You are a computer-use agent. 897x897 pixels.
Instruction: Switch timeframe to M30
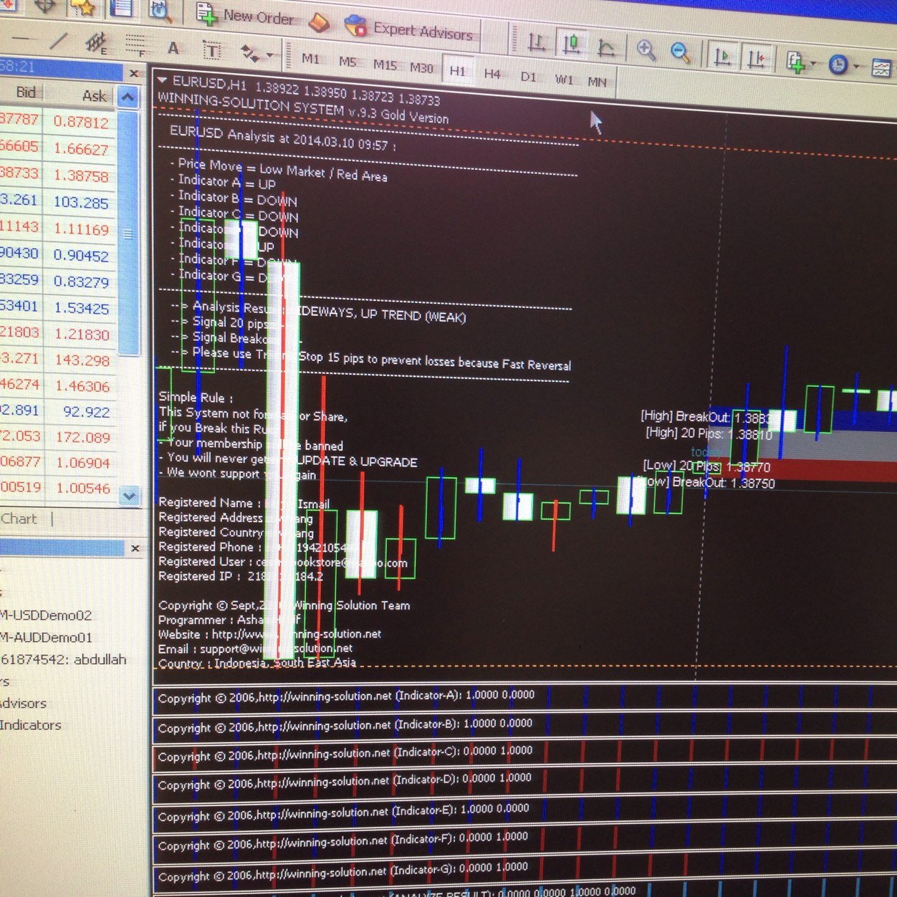tap(421, 67)
